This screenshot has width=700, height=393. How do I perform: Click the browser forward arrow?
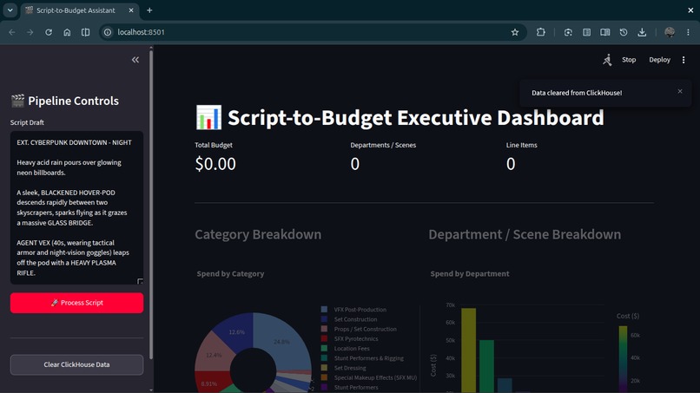pos(30,32)
